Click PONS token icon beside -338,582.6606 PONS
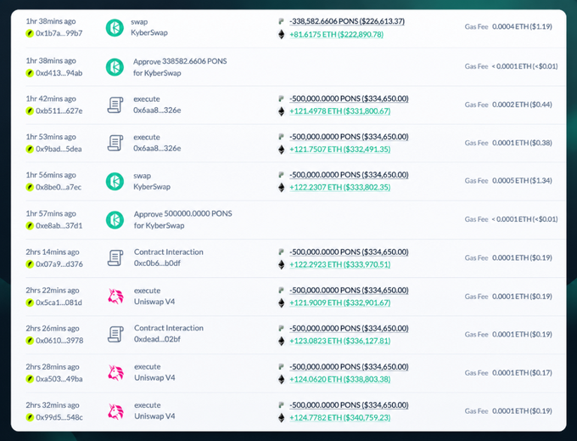Screen dimensions: 577x441 (x=281, y=21)
